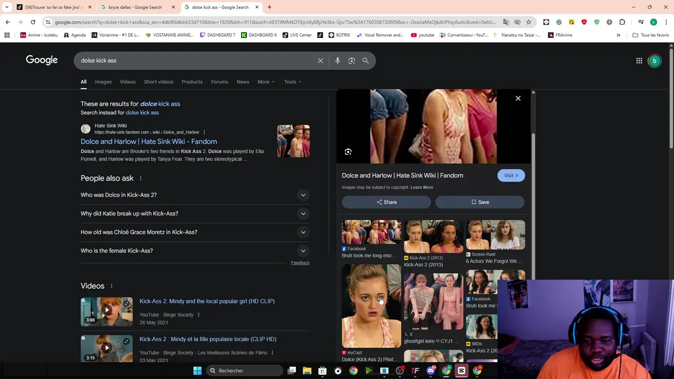Open the Windows Start menu

coord(197,371)
